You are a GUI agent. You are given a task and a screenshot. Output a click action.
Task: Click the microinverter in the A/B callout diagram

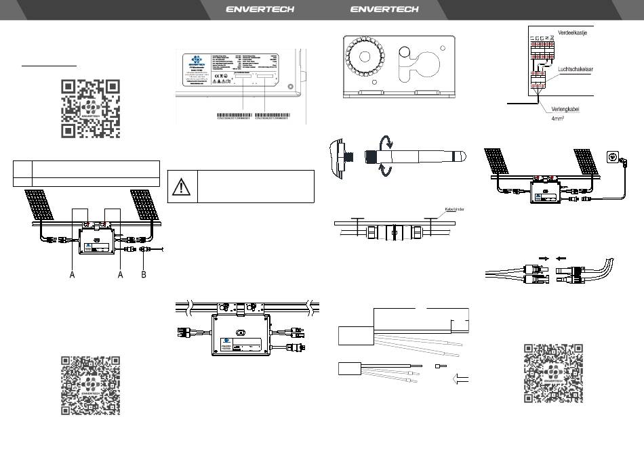click(x=96, y=242)
